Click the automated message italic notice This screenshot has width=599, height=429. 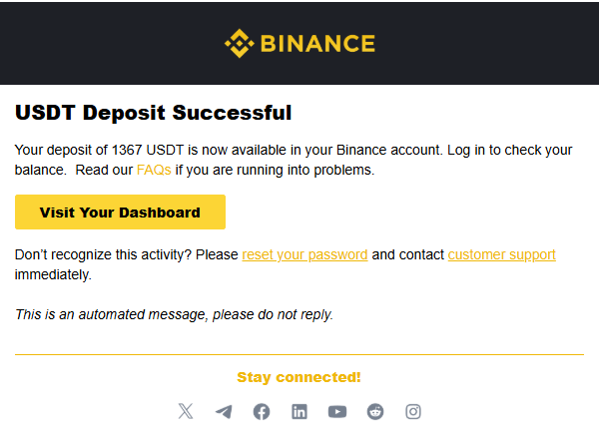[174, 314]
